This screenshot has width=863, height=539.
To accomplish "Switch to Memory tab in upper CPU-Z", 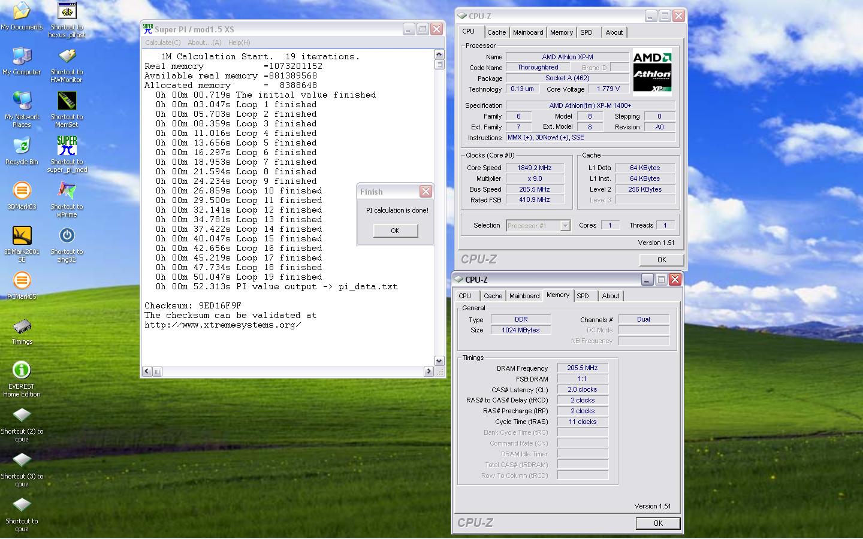I will pyautogui.click(x=562, y=32).
